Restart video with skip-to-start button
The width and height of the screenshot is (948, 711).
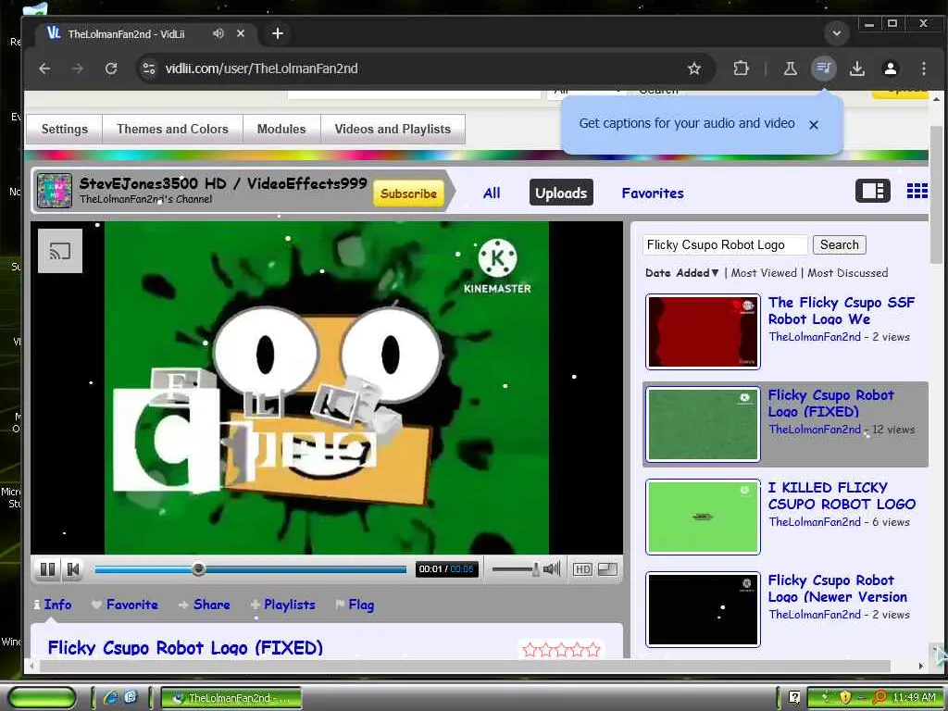73,569
